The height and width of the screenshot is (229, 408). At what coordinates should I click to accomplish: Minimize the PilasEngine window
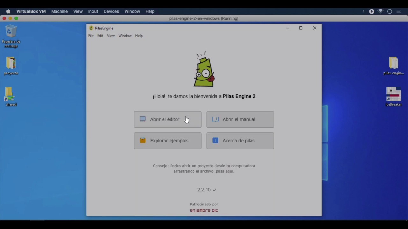click(287, 28)
